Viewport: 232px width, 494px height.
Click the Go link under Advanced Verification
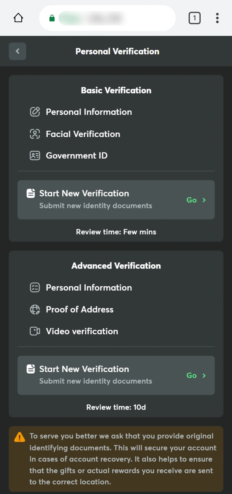191,375
